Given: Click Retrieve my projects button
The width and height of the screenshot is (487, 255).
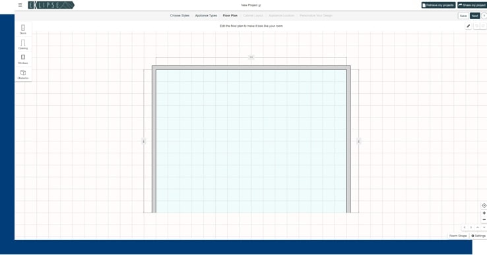Looking at the screenshot, I should (438, 5).
